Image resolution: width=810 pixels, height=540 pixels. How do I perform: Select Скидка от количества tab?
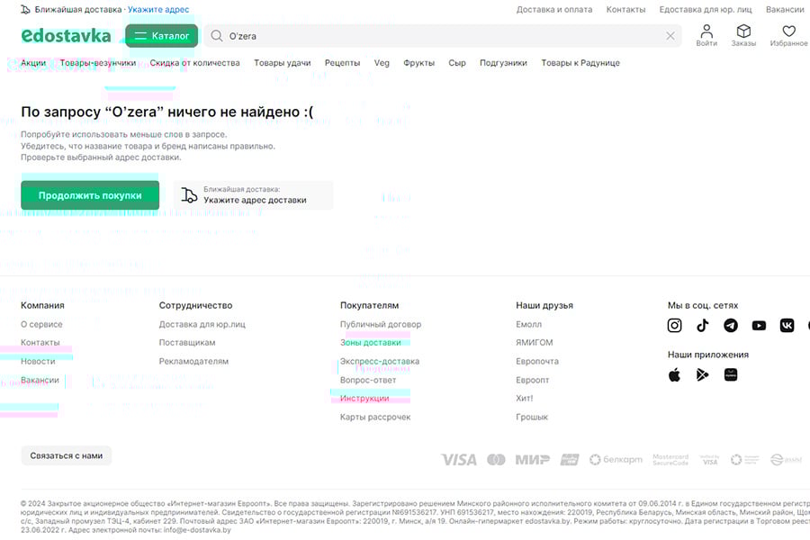pos(194,62)
